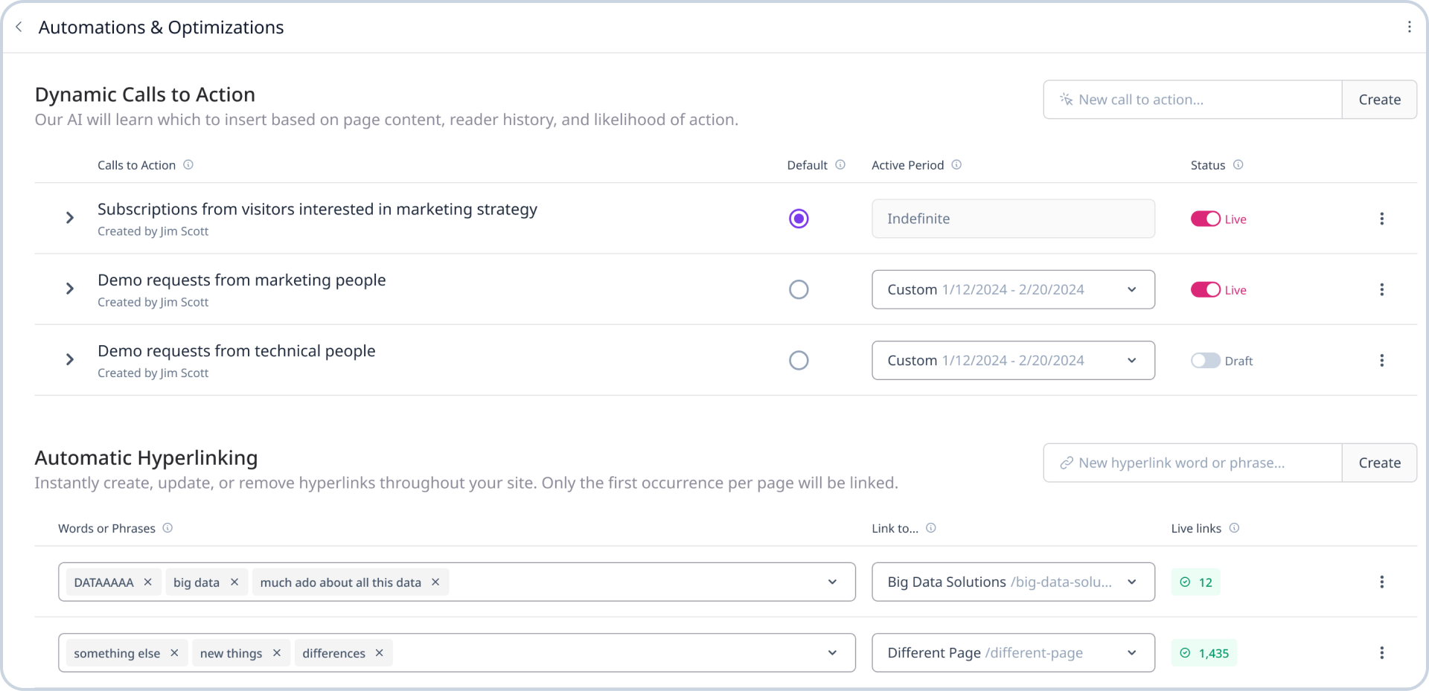Open Active Period dropdown for marketing people demo

pyautogui.click(x=1013, y=289)
